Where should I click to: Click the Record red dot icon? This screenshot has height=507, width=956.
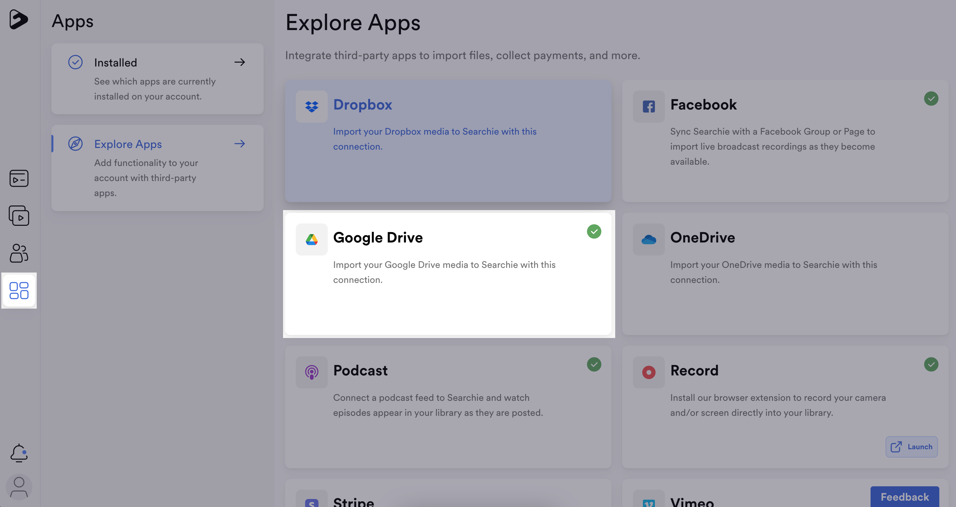tap(649, 372)
